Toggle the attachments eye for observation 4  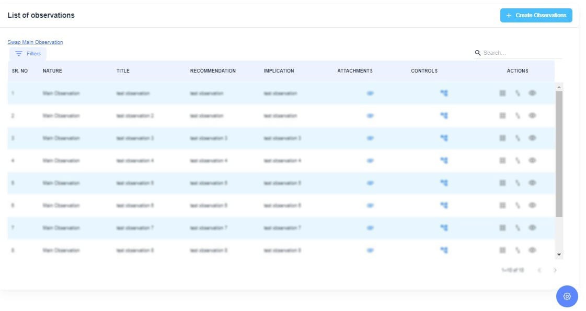coord(370,161)
